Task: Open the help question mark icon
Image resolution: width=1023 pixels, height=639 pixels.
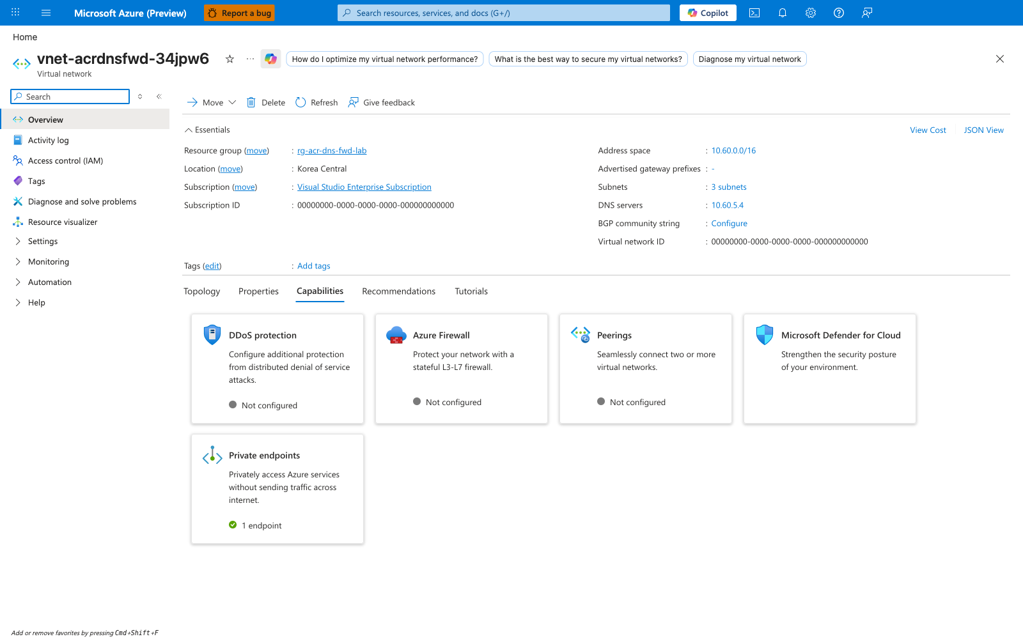Action: pyautogui.click(x=839, y=13)
